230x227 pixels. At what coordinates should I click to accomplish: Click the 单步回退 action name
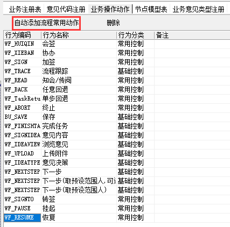(x=55, y=99)
